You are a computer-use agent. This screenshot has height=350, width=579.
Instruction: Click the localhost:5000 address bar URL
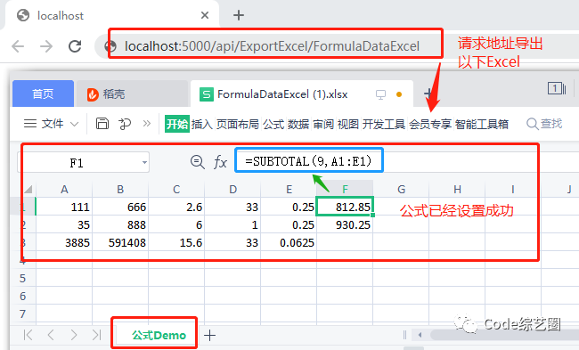(272, 46)
